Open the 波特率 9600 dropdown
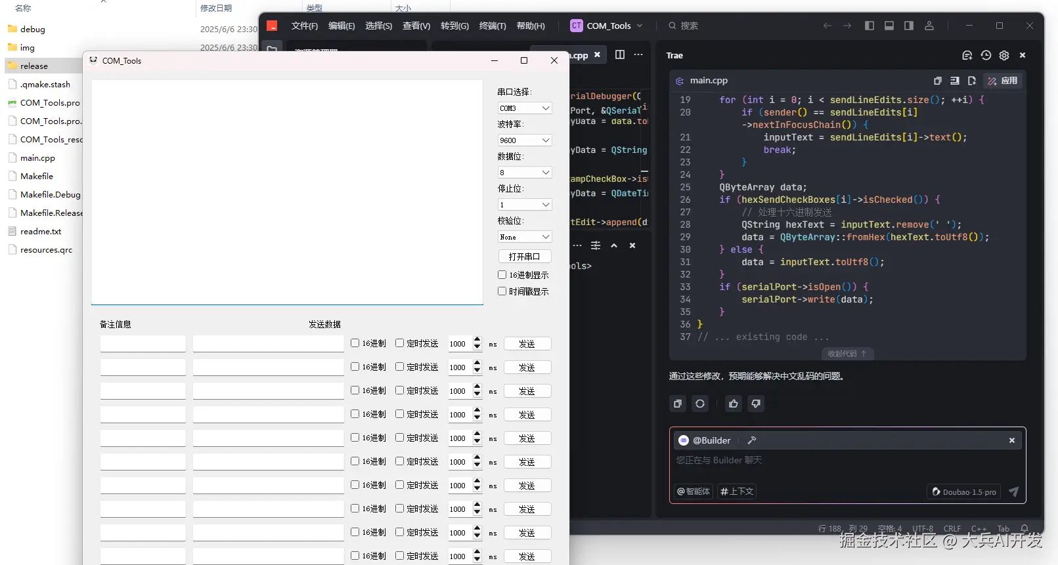Image resolution: width=1058 pixels, height=565 pixels. (x=525, y=140)
